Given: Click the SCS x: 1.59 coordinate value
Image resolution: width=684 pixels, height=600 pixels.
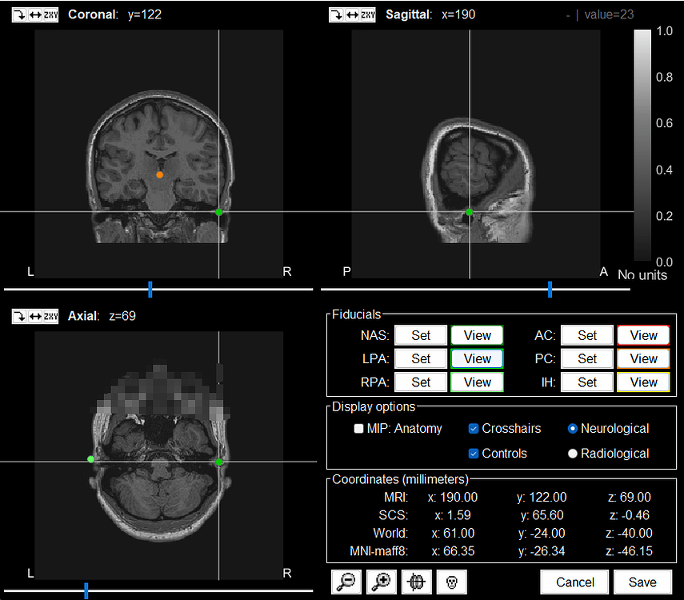Looking at the screenshot, I should [452, 515].
